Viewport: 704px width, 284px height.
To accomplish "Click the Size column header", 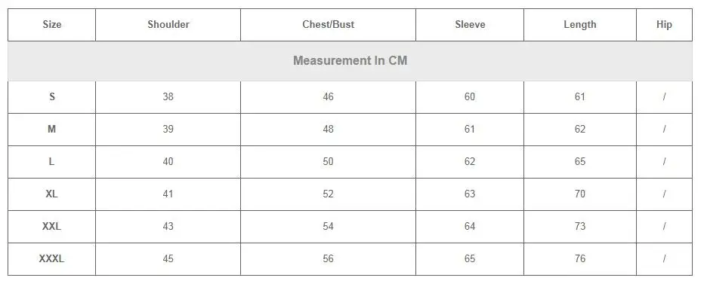I will 51,25.
